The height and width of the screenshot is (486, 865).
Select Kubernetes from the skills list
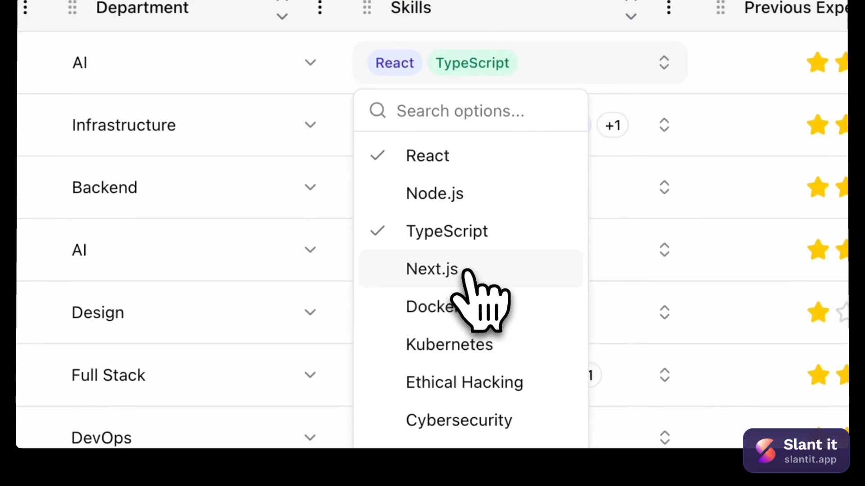coord(449,345)
